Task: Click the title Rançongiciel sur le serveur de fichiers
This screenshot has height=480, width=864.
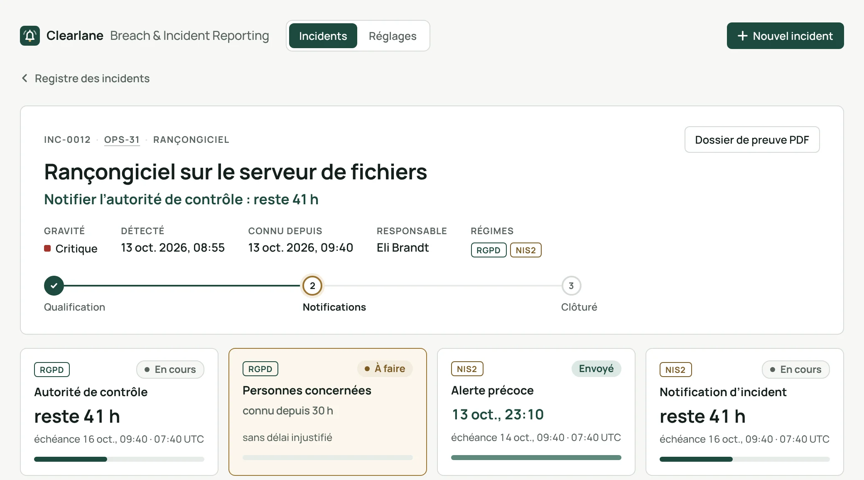Action: tap(236, 171)
